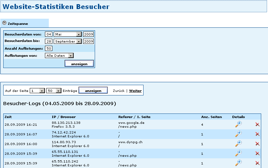The image size is (268, 168).
Task: Click the start day field containing 04
Action: 49,34
